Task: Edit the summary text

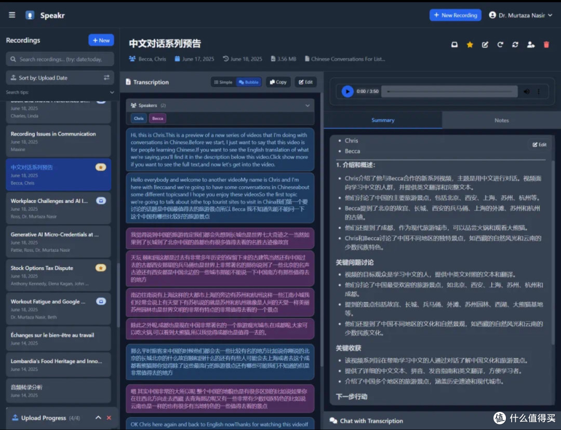Action: (540, 145)
